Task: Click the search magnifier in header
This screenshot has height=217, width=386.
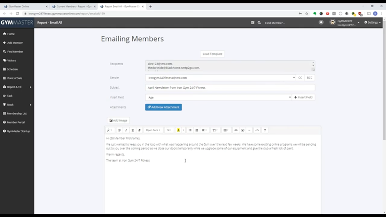Action: [x=259, y=23]
